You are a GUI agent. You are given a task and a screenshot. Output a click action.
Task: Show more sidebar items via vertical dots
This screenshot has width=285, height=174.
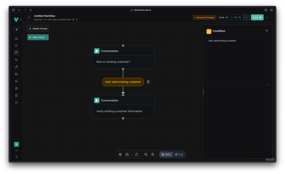pyautogui.click(x=16, y=110)
